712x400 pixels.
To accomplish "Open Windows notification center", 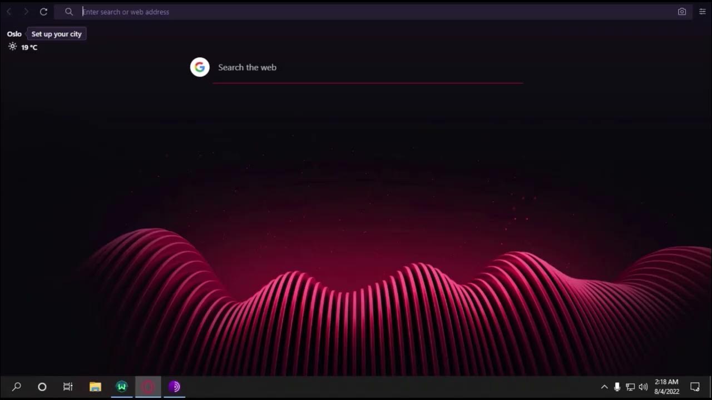I will 695,387.
